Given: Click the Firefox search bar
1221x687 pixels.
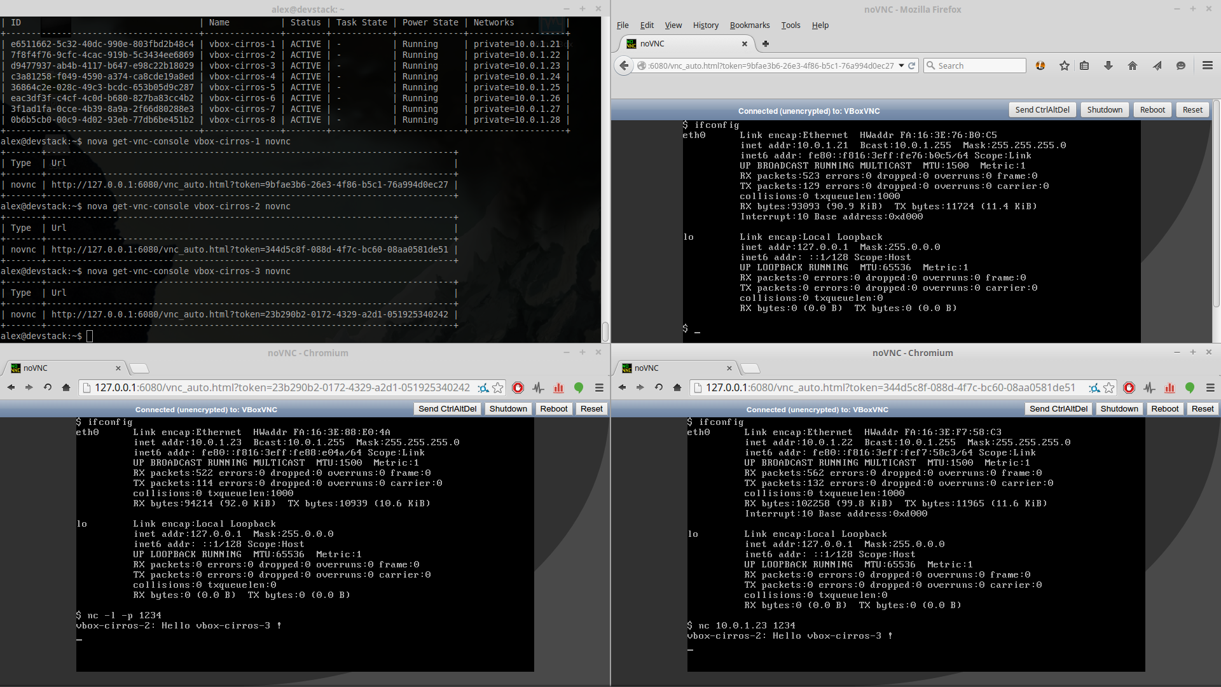Looking at the screenshot, I should 977,66.
